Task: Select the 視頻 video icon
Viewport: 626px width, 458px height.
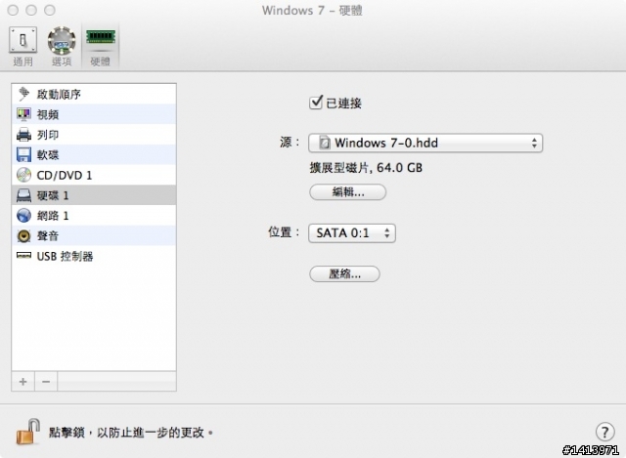Action: 23,114
